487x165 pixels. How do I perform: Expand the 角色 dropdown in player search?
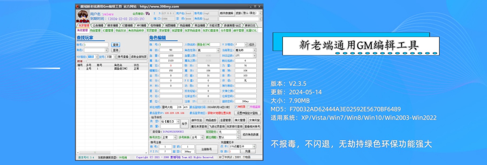click(x=96, y=50)
